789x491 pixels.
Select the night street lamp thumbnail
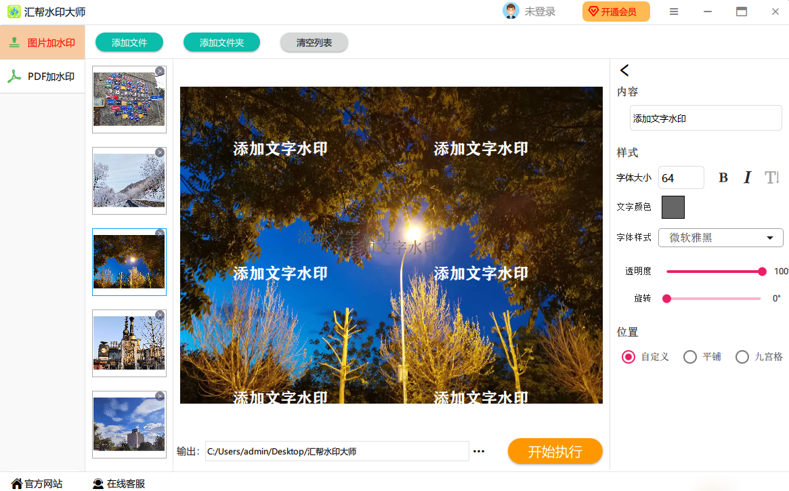pos(129,262)
